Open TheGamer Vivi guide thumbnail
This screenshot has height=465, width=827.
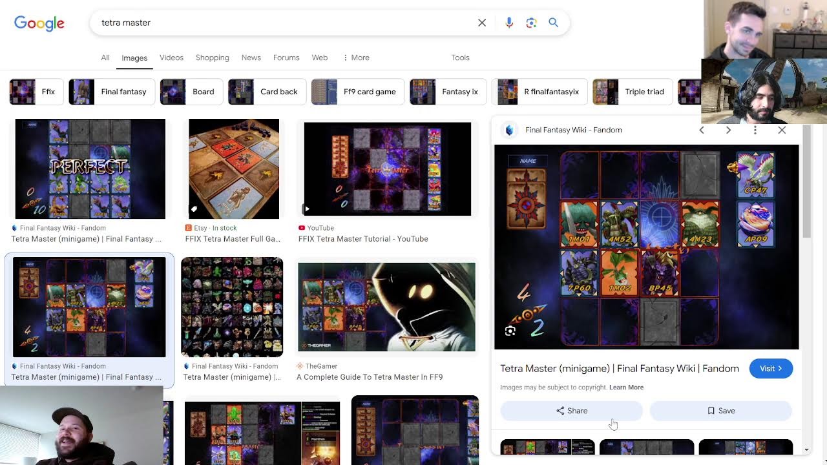pos(386,307)
